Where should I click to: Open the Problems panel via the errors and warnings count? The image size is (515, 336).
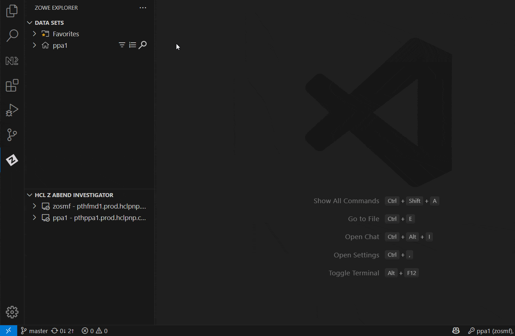(x=95, y=331)
